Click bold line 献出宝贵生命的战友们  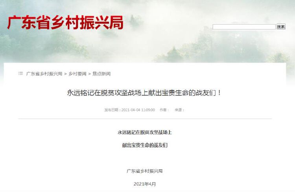pyautogui.click(x=145, y=145)
